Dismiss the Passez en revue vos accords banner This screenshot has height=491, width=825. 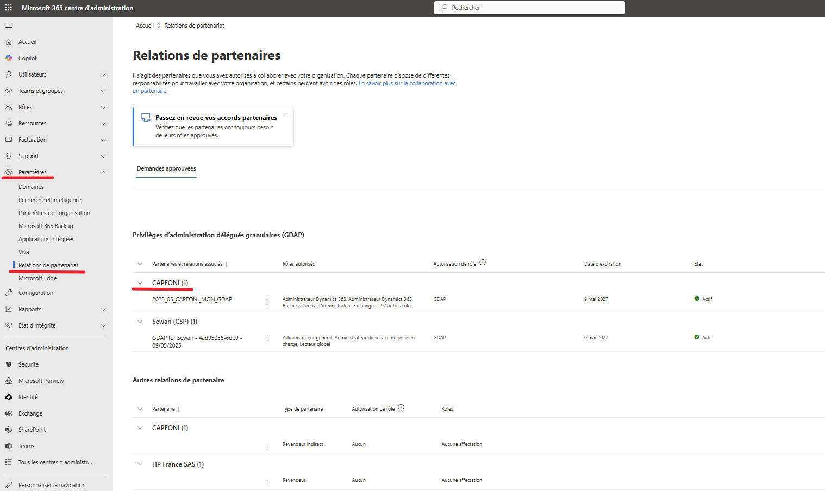[x=285, y=115]
